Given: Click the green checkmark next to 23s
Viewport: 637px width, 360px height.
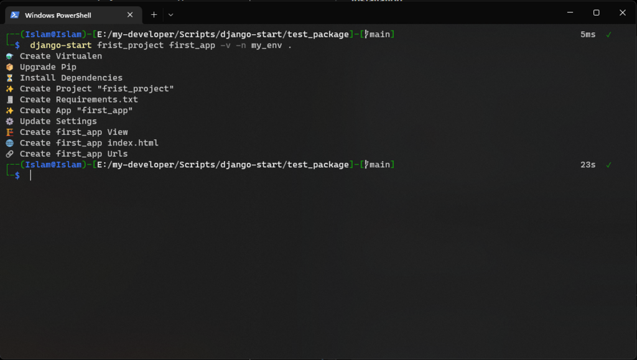Looking at the screenshot, I should (608, 165).
